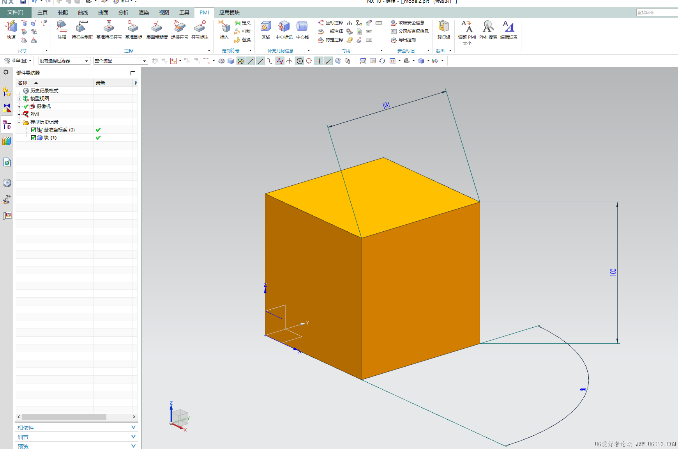Switch to the 曲线 curve tab
The image size is (678, 449).
83,12
